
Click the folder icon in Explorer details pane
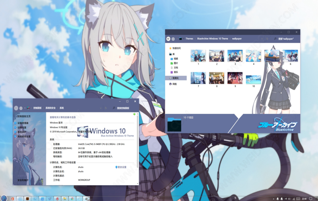[174, 124]
